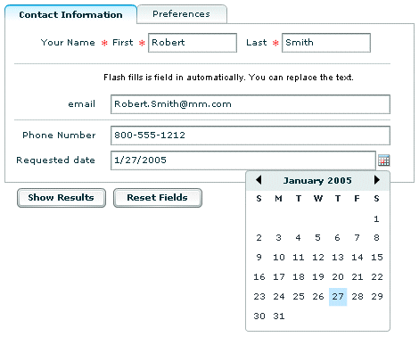The height and width of the screenshot is (337, 419).
Task: Focus the Last name field containing Smith
Action: click(x=326, y=43)
